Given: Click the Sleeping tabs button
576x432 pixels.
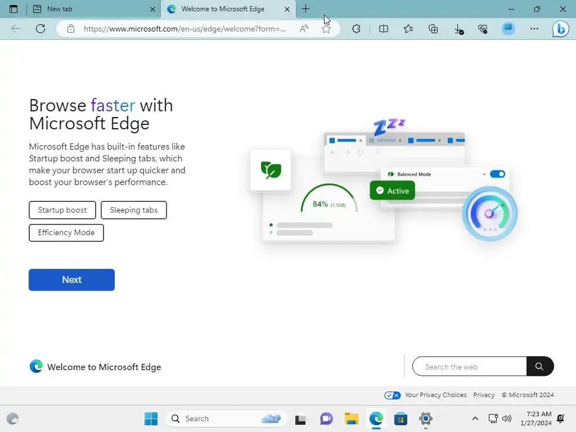Looking at the screenshot, I should pos(134,210).
